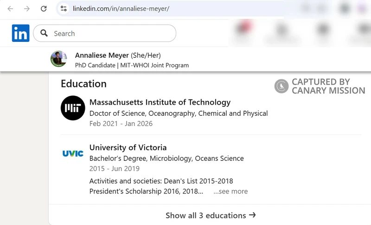Click PhD Candidate | MIT-WHOI Joint Program headline
371x225 pixels.
(132, 65)
